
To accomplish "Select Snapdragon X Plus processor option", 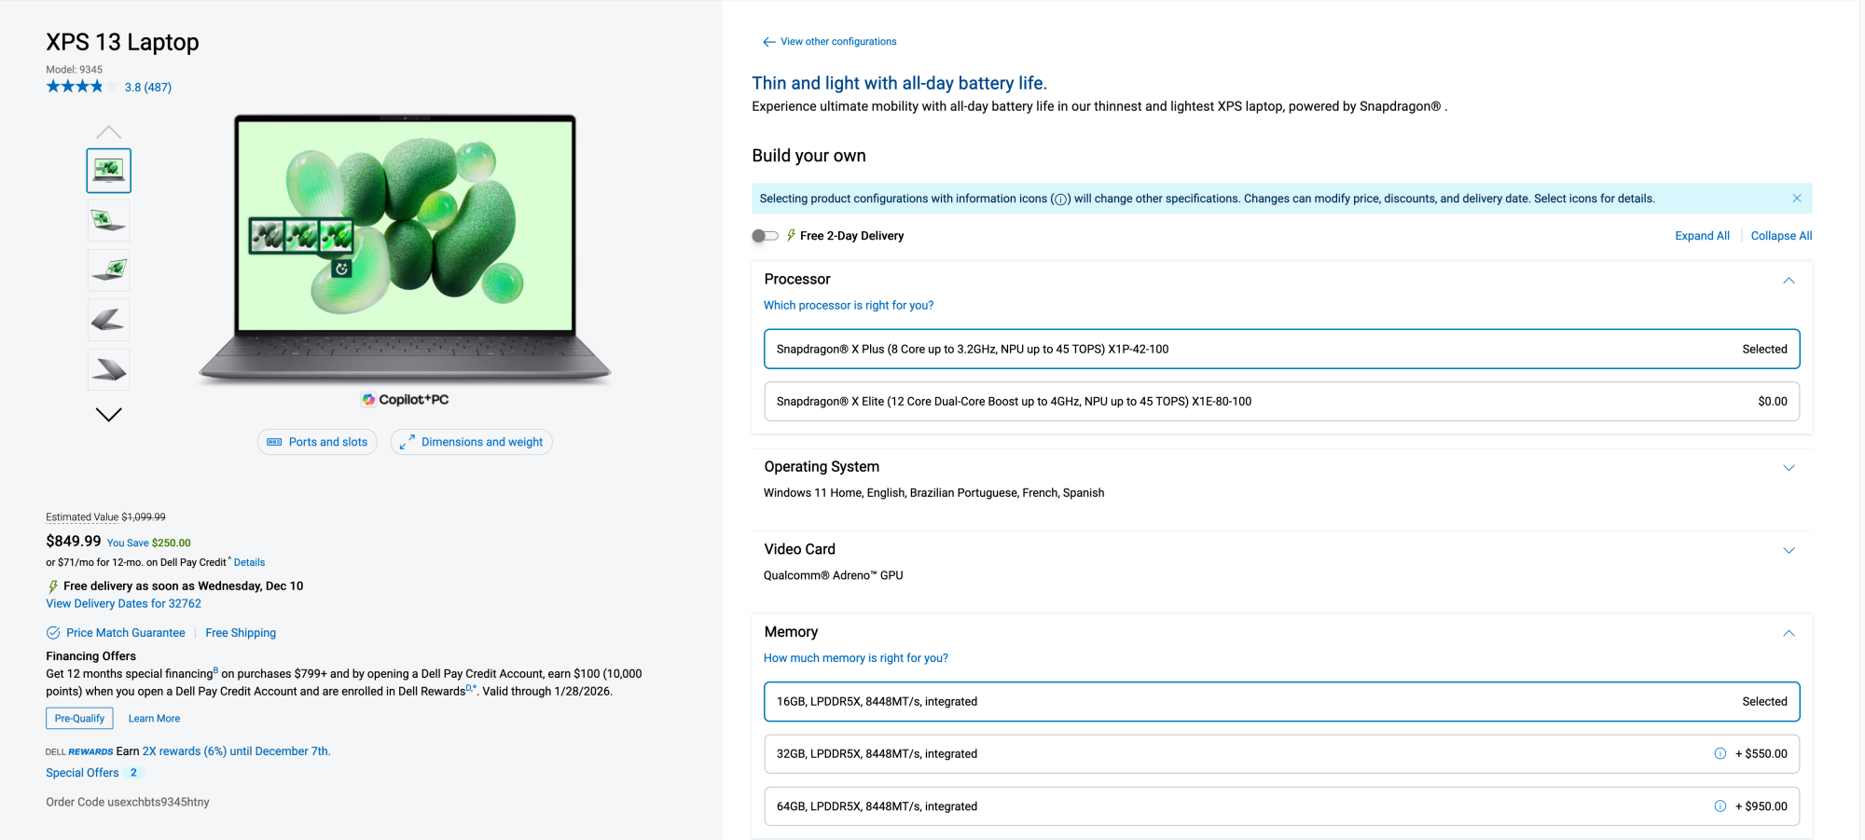I will coord(1281,350).
